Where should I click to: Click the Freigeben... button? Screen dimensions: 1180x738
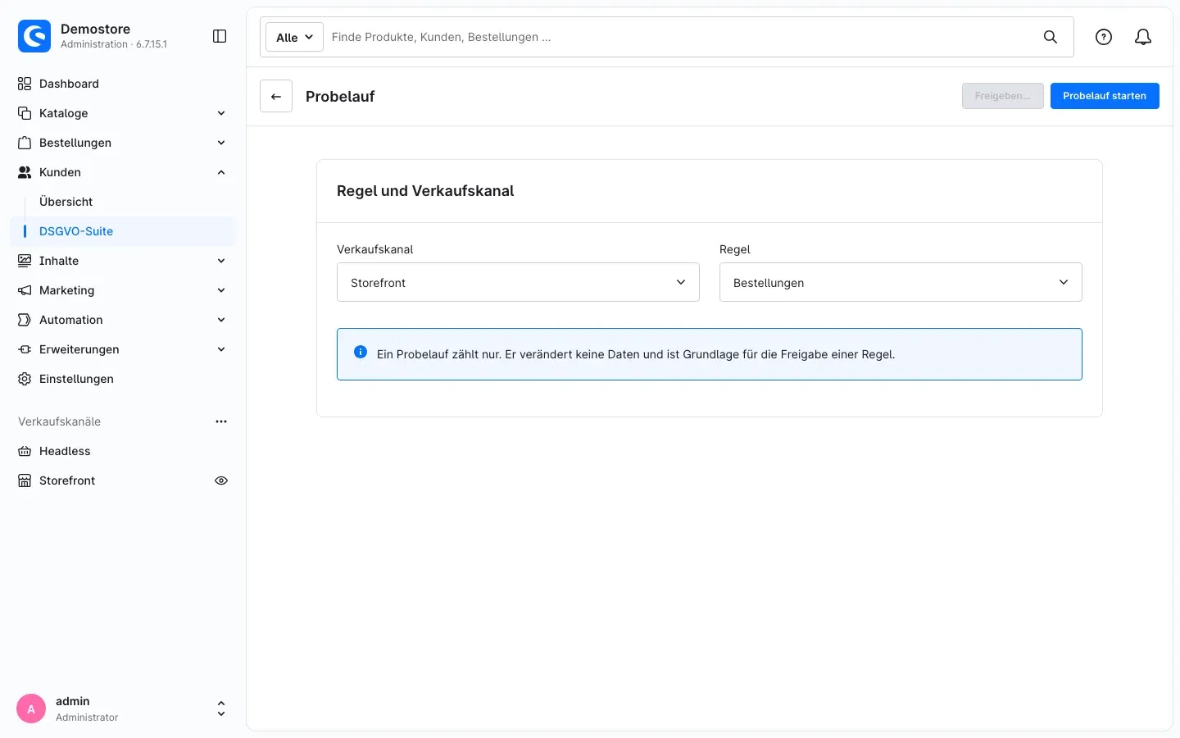(1003, 96)
